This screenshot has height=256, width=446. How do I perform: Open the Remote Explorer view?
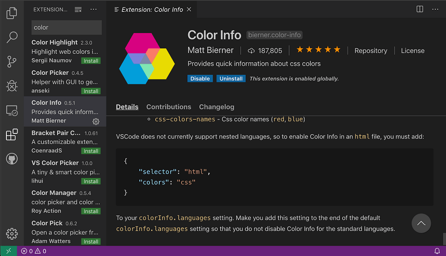point(12,111)
